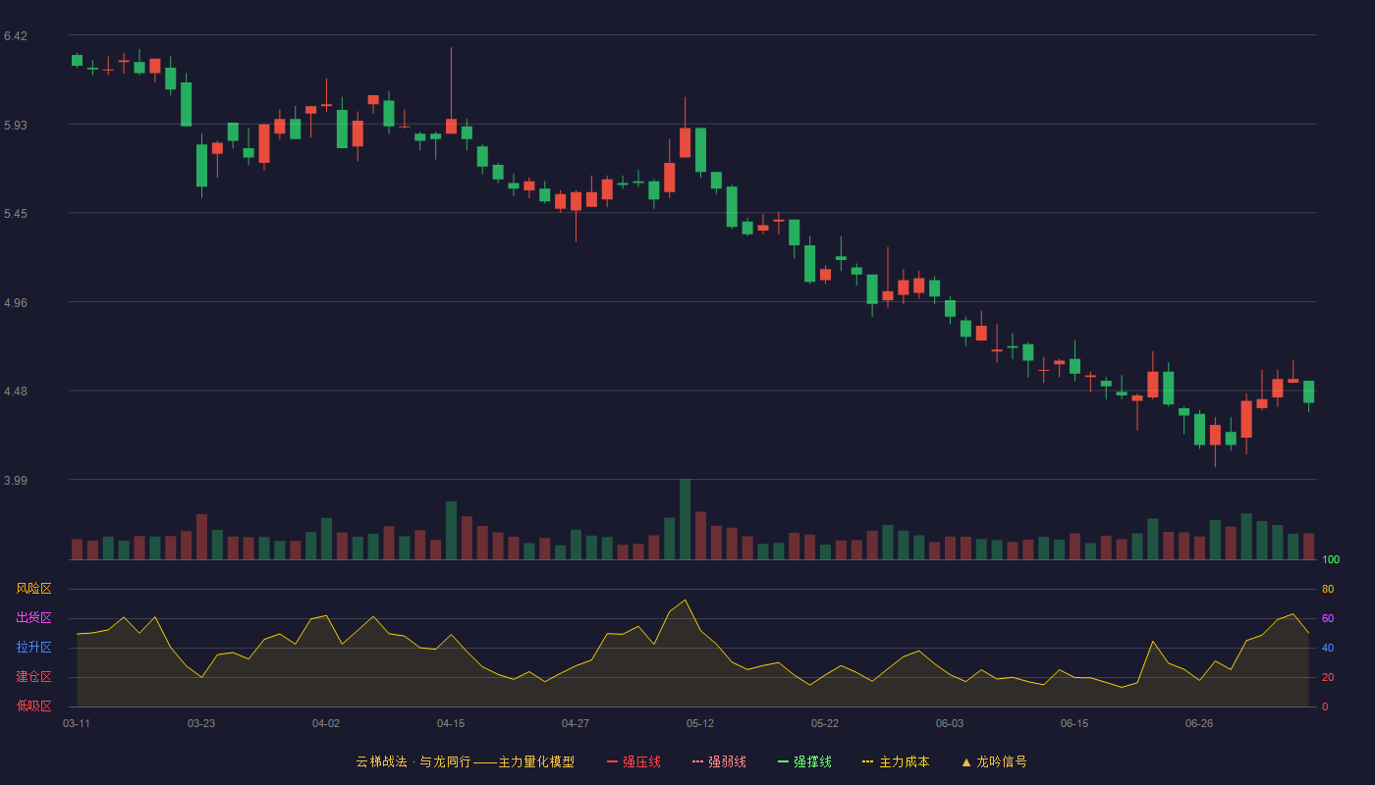
Task: Click the 03-11 date axis label
Action: pyautogui.click(x=77, y=723)
